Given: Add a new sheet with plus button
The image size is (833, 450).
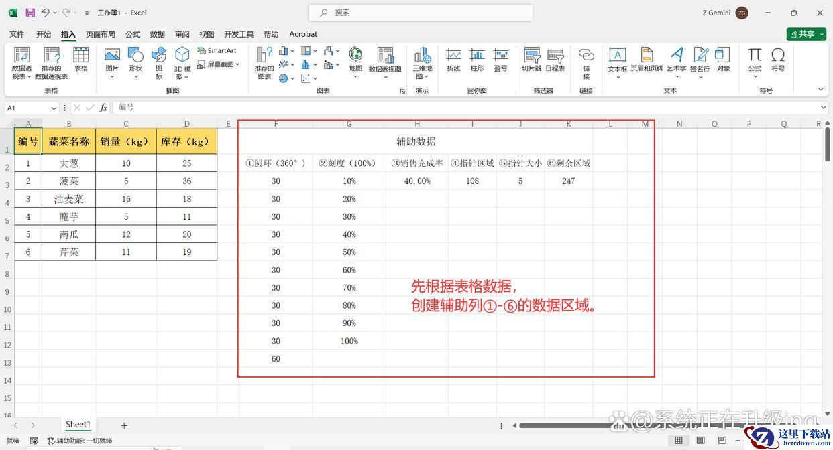Looking at the screenshot, I should 123,425.
